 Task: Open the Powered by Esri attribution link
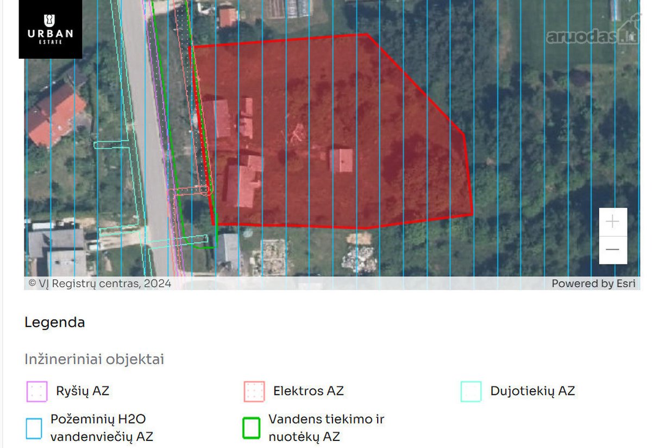(x=593, y=283)
